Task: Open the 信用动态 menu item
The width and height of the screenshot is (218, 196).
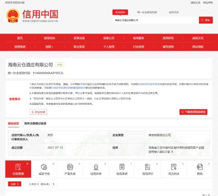Action: [x=50, y=38]
